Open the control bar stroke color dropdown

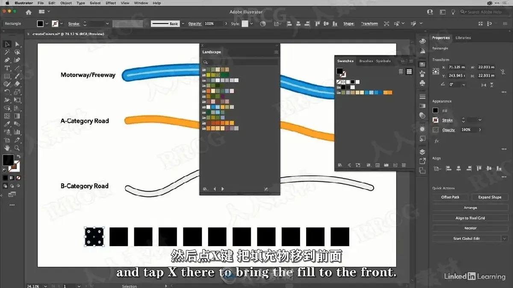point(62,24)
